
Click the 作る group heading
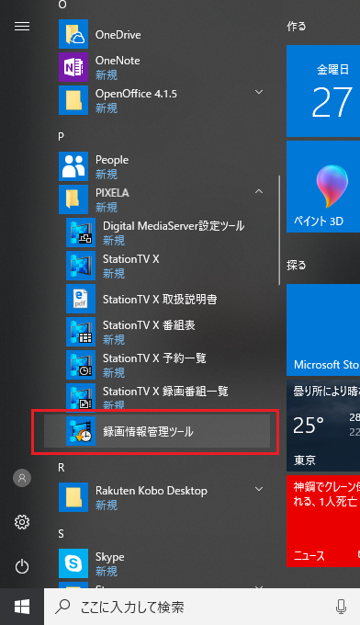[x=297, y=27]
